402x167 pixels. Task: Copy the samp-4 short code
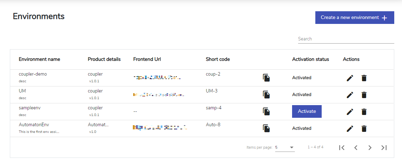pos(266,111)
